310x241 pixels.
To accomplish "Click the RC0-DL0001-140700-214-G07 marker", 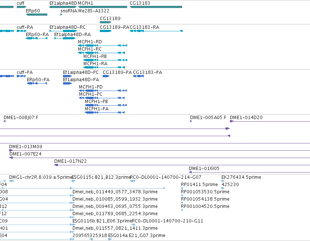I will pos(133,181).
